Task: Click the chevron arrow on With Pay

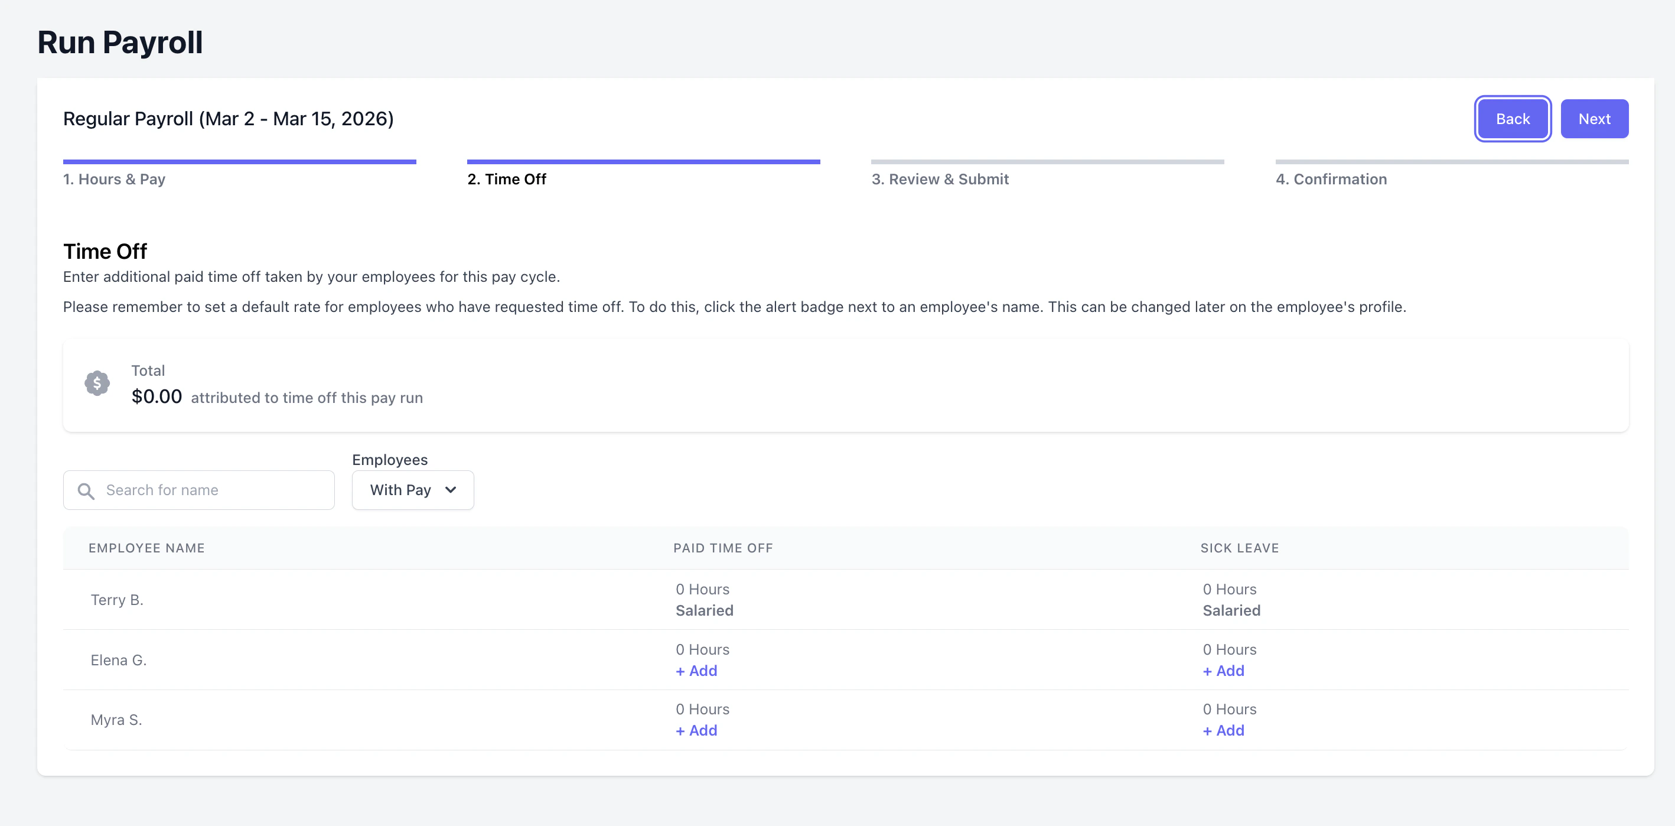Action: tap(451, 490)
